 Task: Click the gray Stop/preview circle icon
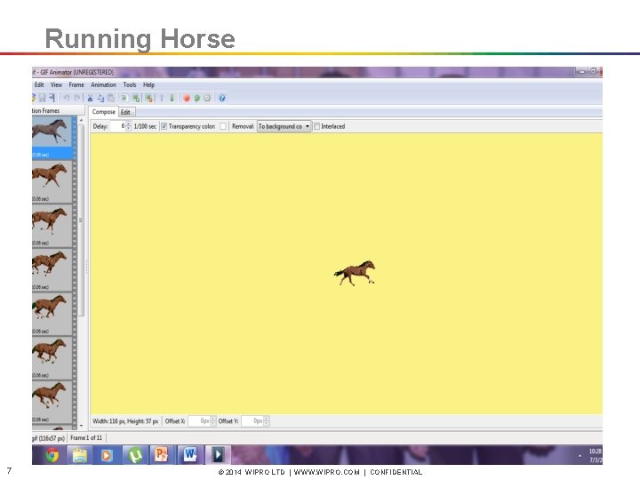pos(207,98)
